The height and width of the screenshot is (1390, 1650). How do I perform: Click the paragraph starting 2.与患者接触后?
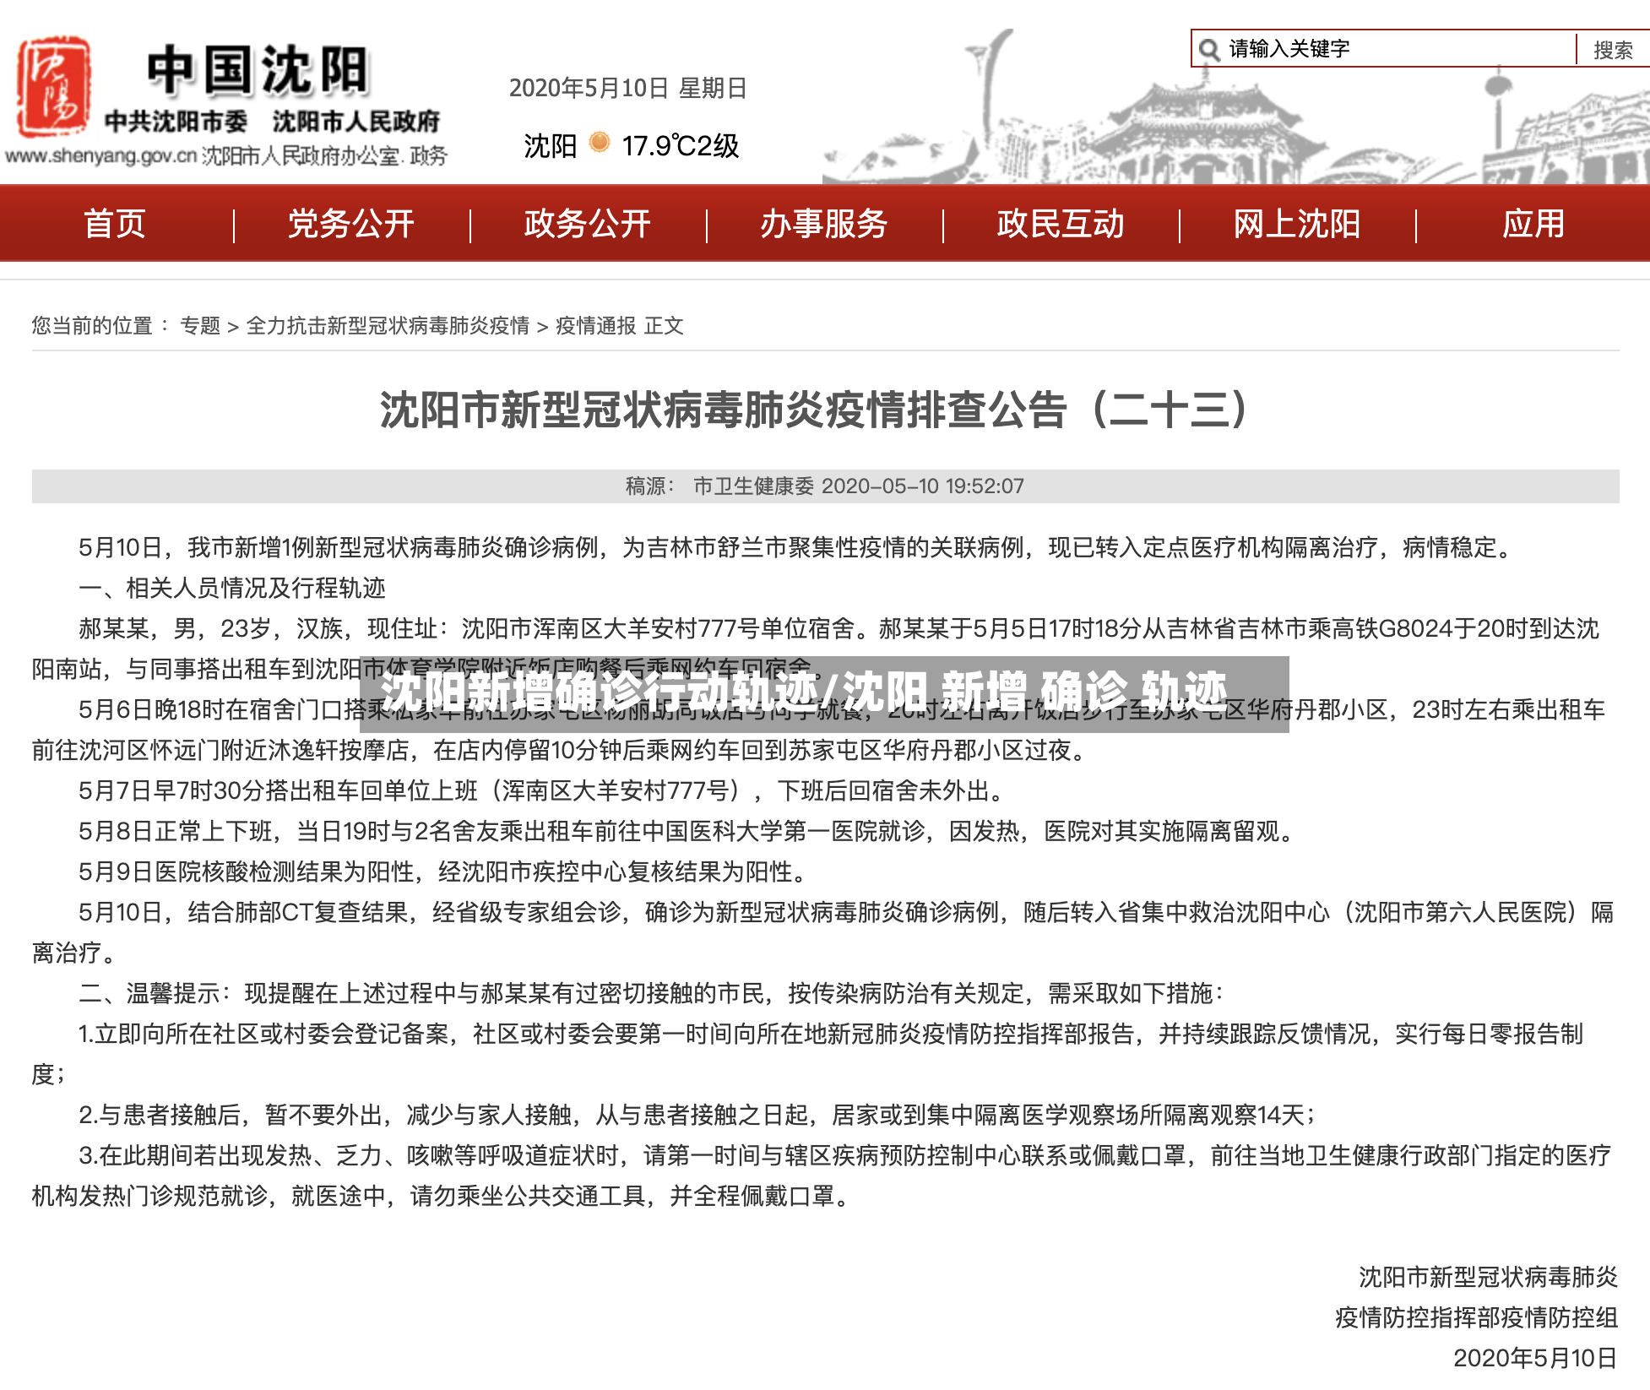697,1115
